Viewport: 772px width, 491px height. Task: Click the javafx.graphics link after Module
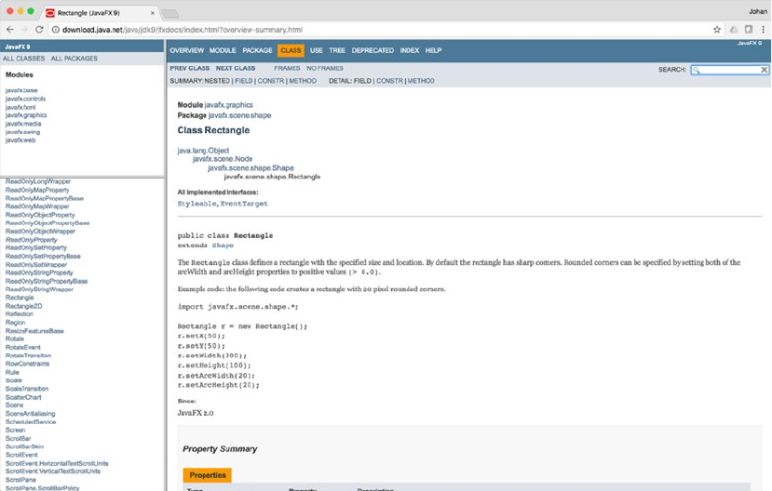point(228,105)
